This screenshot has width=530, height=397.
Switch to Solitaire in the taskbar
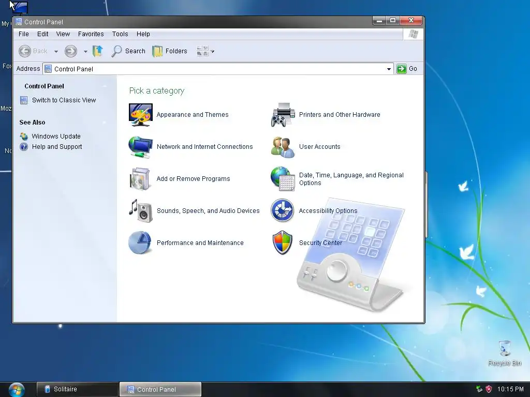click(78, 389)
